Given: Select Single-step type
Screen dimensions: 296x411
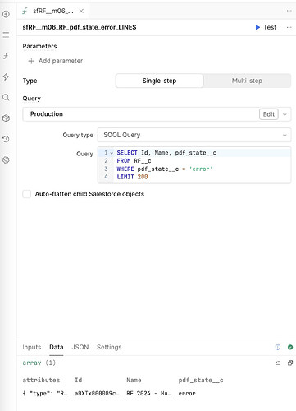Looking at the screenshot, I should 159,81.
